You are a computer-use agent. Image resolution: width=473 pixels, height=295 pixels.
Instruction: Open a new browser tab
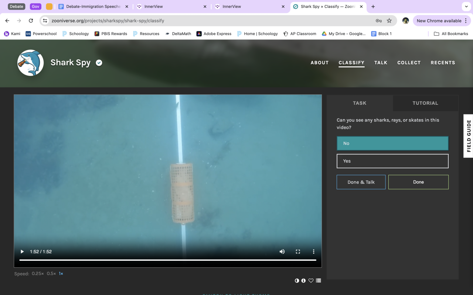tap(373, 7)
